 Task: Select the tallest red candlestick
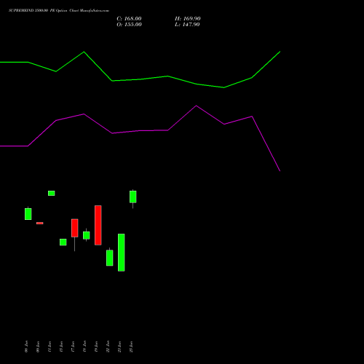pyautogui.click(x=98, y=225)
